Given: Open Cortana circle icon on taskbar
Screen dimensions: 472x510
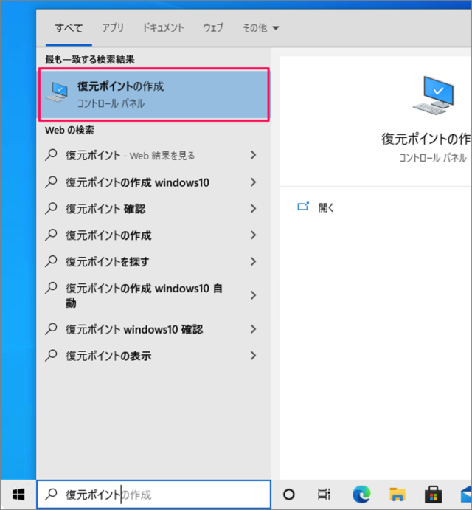Looking at the screenshot, I should tap(288, 495).
